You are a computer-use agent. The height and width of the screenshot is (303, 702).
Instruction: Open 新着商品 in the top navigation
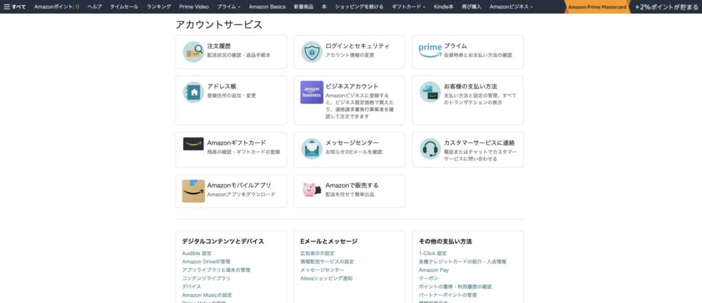[x=304, y=7]
